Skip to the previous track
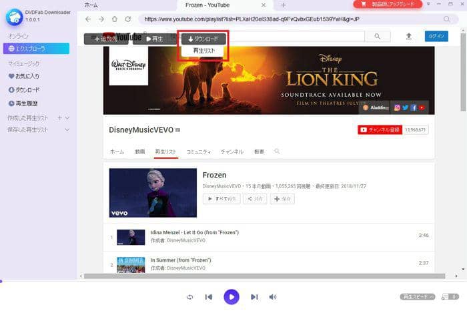 (x=209, y=297)
